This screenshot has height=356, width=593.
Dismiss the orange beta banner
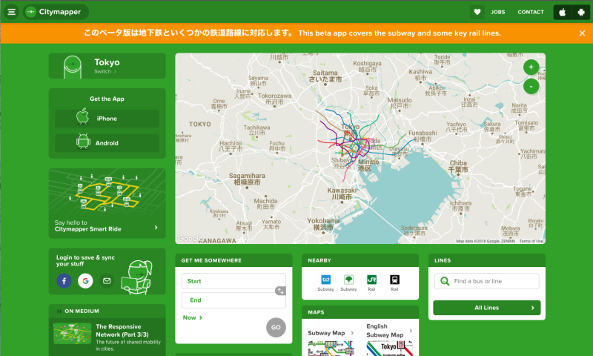coord(582,33)
